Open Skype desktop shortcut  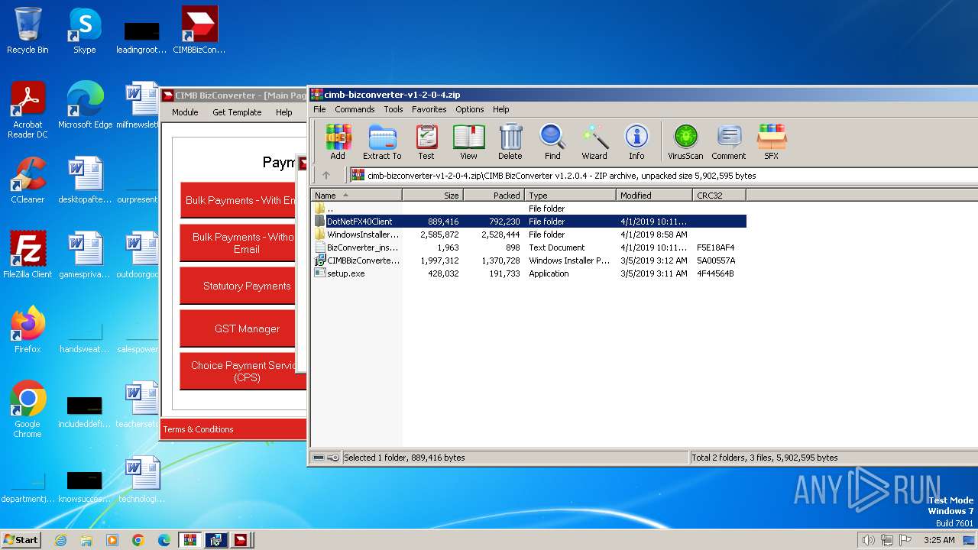(84, 31)
